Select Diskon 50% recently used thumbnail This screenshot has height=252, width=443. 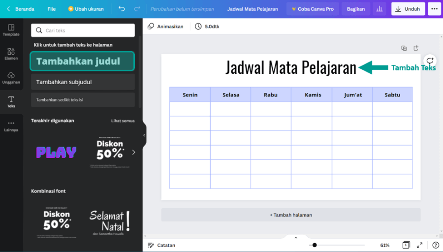(x=110, y=153)
